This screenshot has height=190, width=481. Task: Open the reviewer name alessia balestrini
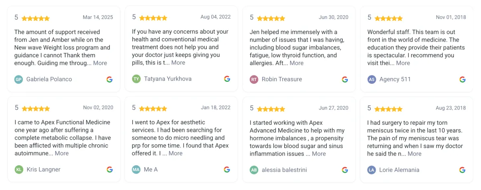[284, 170]
